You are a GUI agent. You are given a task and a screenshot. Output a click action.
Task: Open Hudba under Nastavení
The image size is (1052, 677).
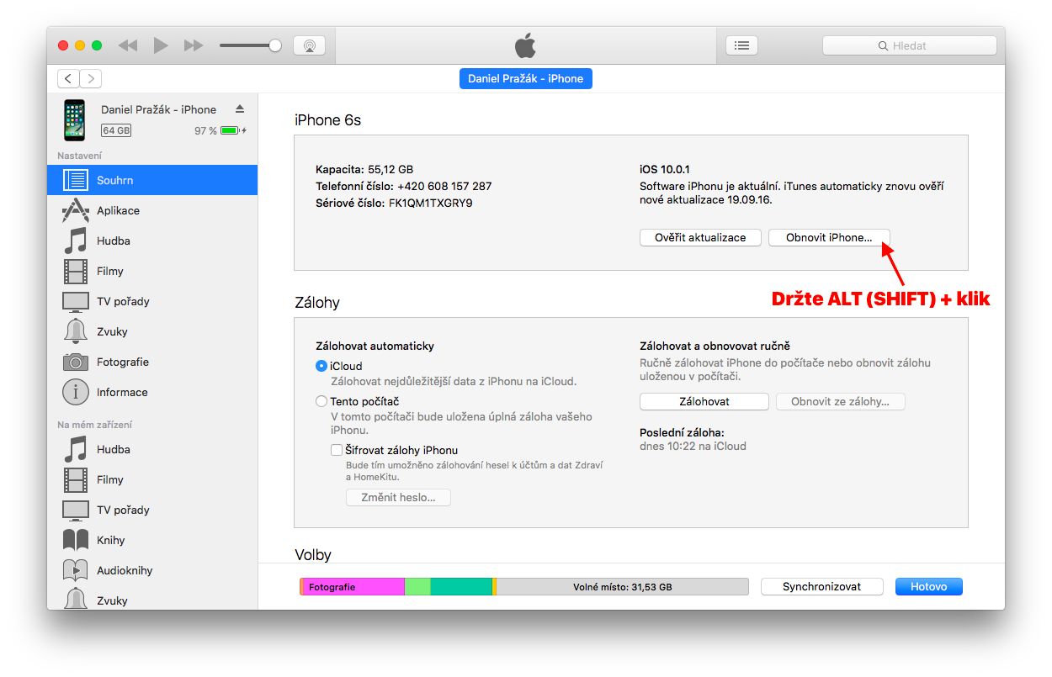point(152,241)
